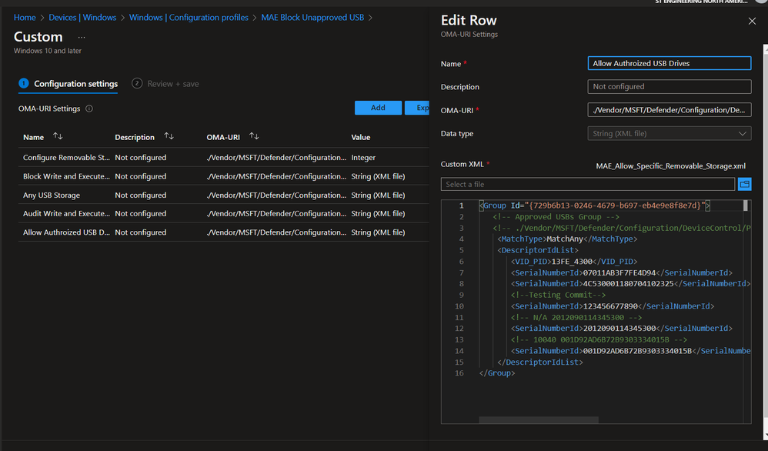The height and width of the screenshot is (451, 768).
Task: Select the Allow Authroized USB D... row
Action: pyautogui.click(x=223, y=232)
